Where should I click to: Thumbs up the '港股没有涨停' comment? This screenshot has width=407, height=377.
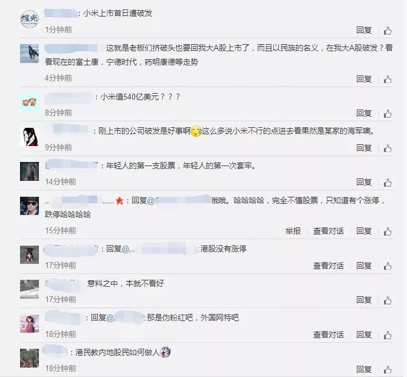pyautogui.click(x=388, y=266)
